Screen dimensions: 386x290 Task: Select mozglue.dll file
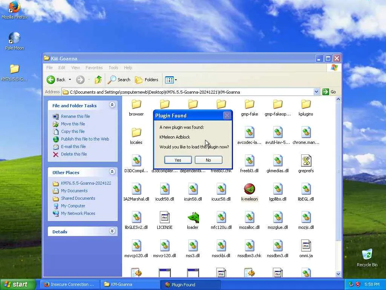(x=278, y=220)
